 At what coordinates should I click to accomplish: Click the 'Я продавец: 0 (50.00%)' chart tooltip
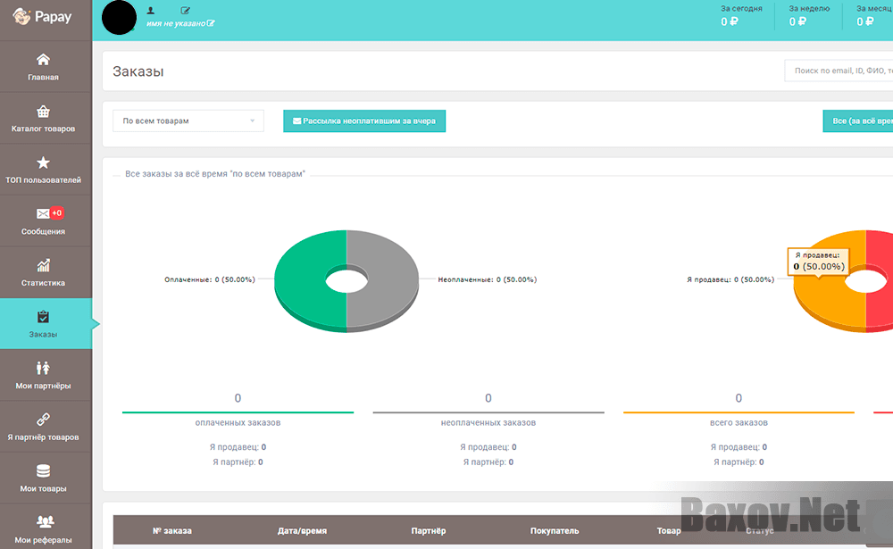(818, 262)
